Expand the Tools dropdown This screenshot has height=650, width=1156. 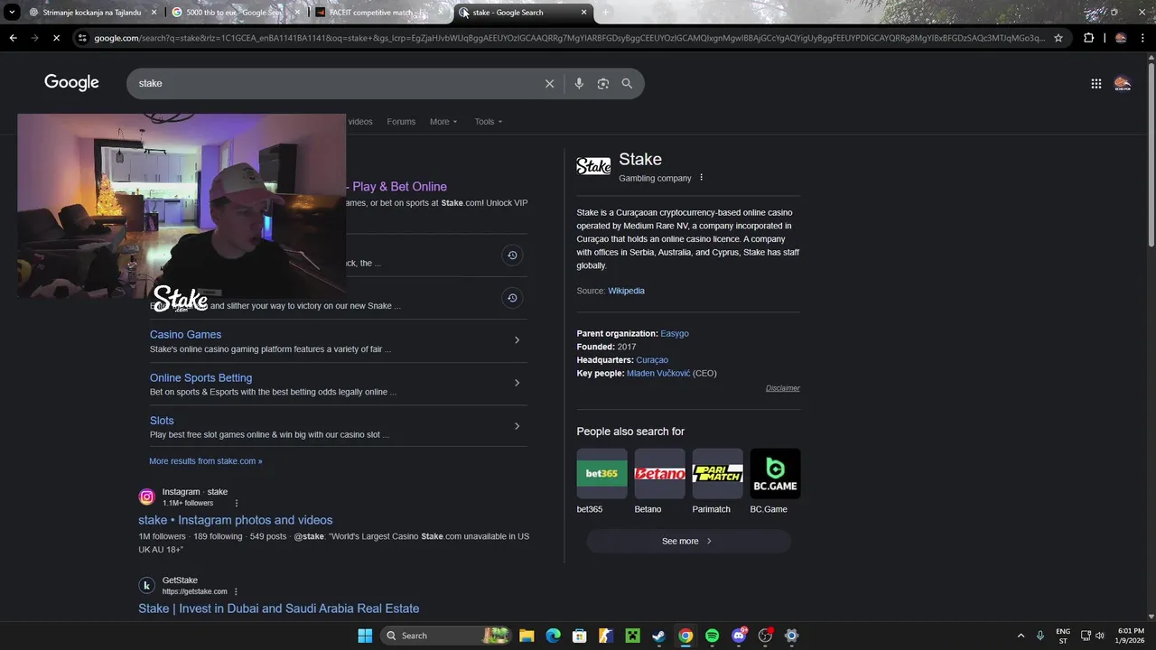[x=489, y=122]
